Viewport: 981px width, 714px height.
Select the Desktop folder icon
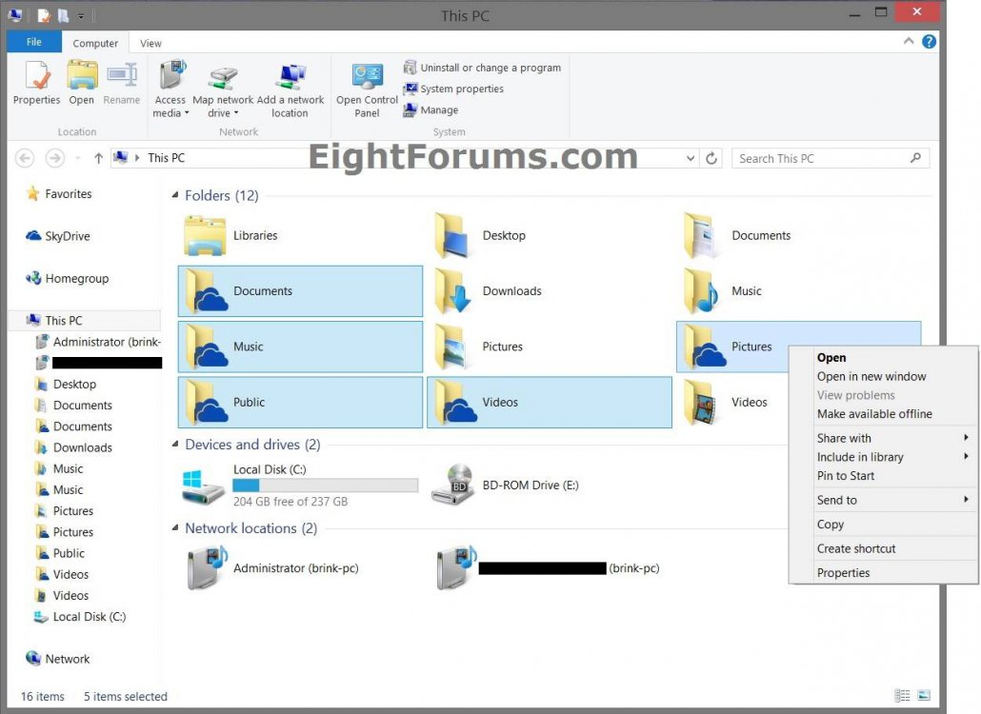pyautogui.click(x=452, y=236)
